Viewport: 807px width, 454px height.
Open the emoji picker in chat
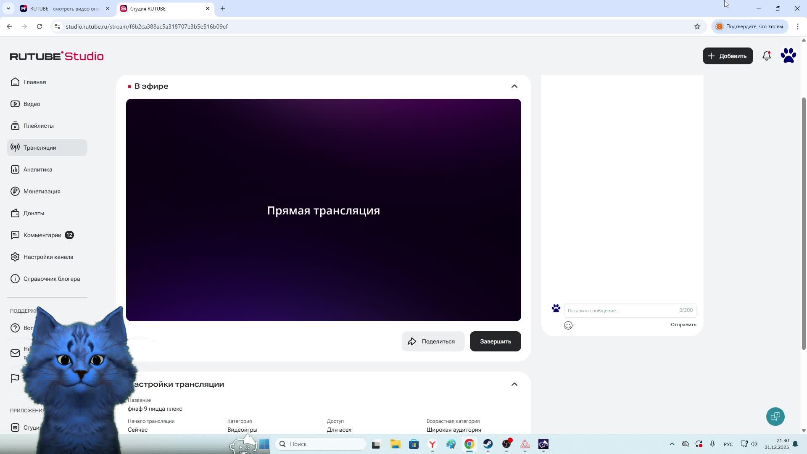568,325
